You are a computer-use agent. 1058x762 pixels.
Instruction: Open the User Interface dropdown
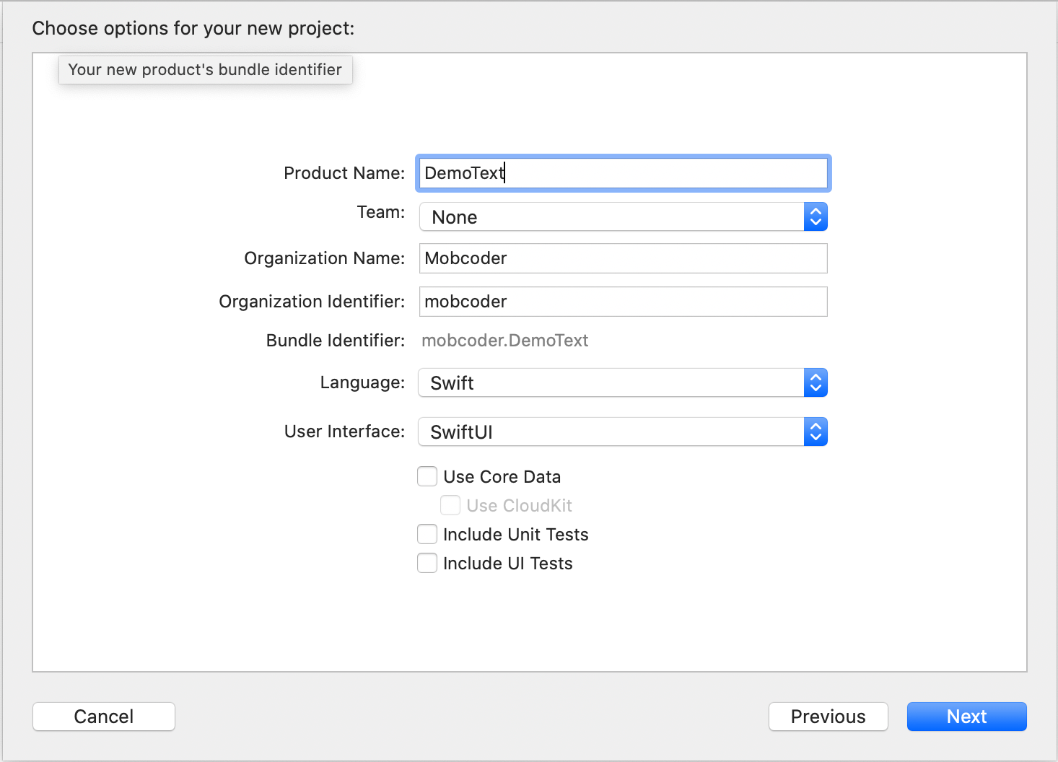pos(611,432)
